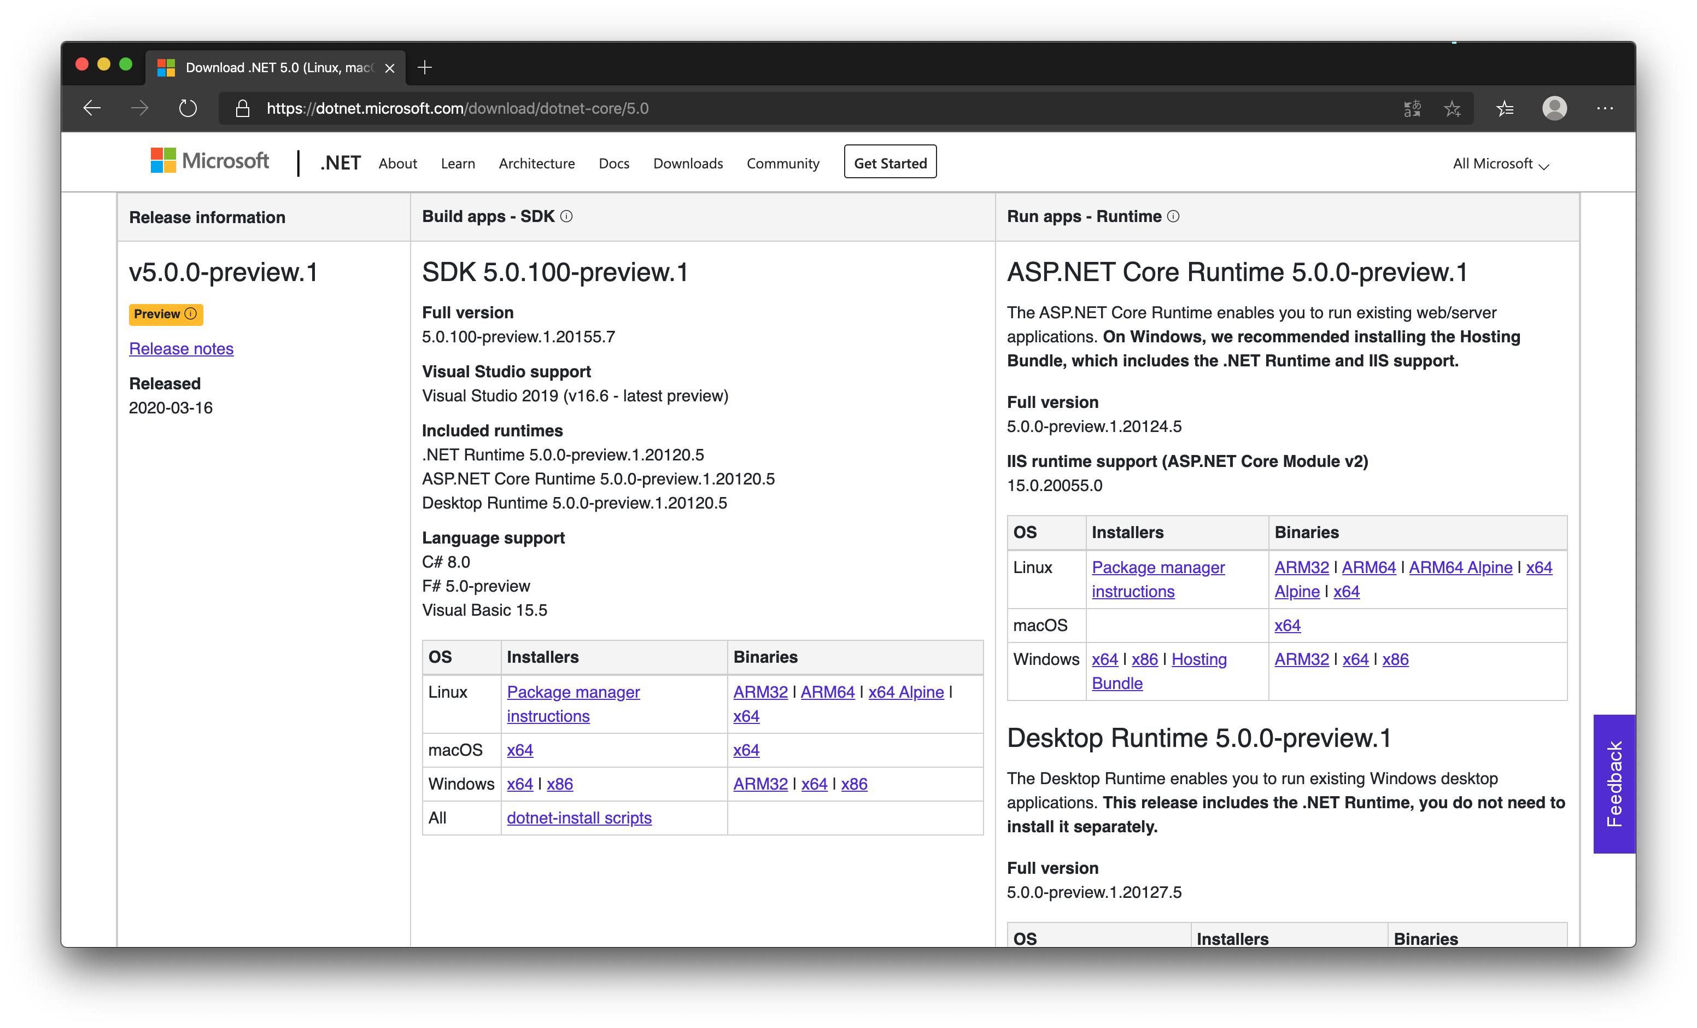Add this page to favorites
Screen dimensions: 1697x1028
pyautogui.click(x=1453, y=108)
